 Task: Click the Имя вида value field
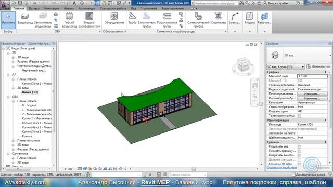[312, 125]
